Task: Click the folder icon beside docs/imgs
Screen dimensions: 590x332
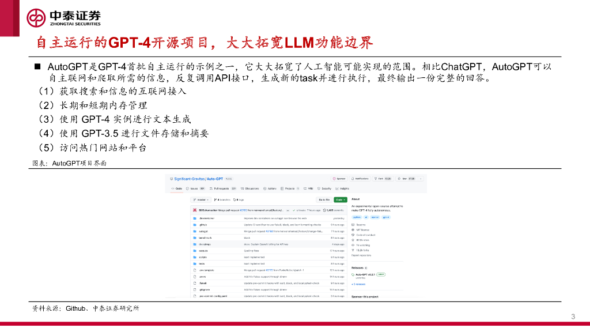Action: click(x=195, y=244)
